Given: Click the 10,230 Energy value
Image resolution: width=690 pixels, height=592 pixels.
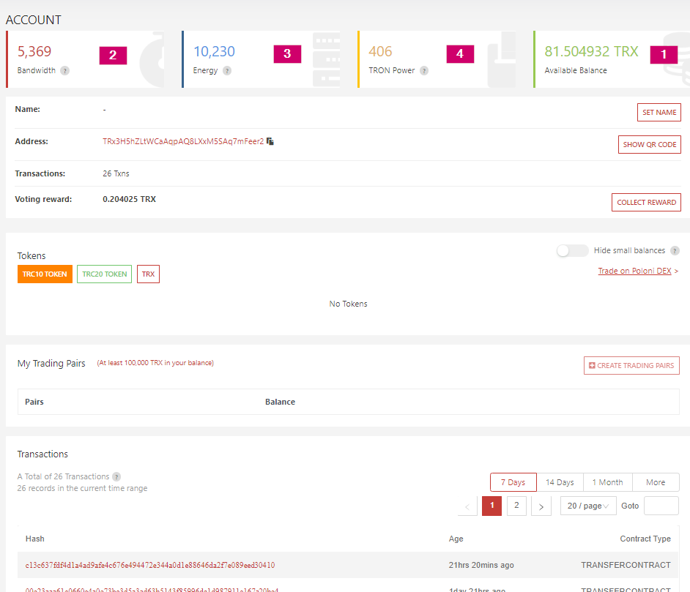Looking at the screenshot, I should click(215, 51).
